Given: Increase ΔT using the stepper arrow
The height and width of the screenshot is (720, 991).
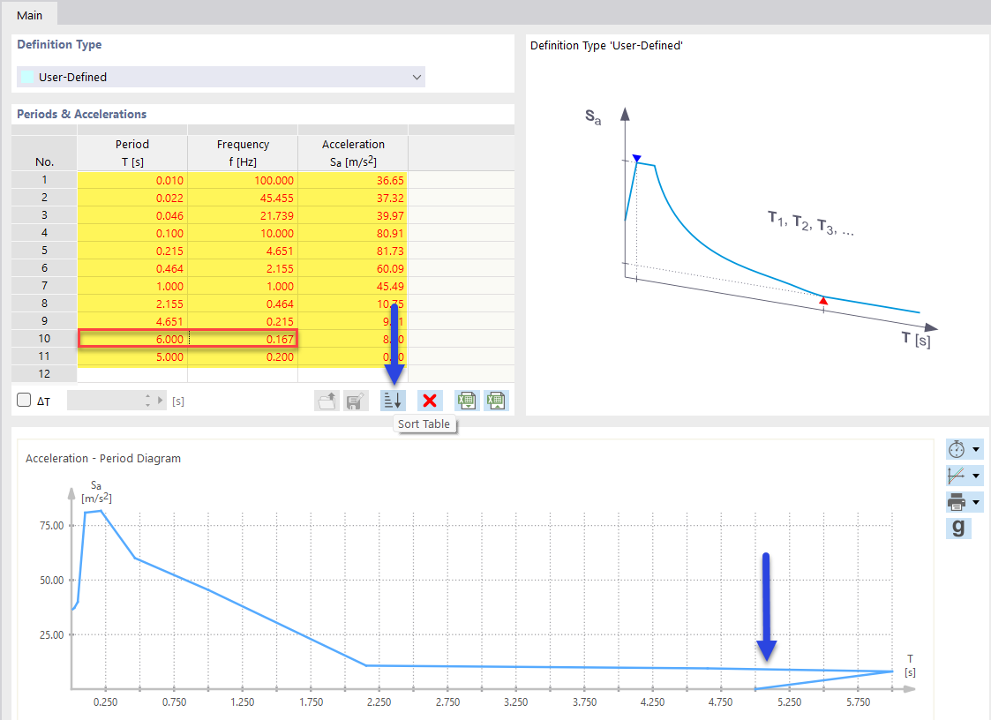Looking at the screenshot, I should pyautogui.click(x=149, y=397).
